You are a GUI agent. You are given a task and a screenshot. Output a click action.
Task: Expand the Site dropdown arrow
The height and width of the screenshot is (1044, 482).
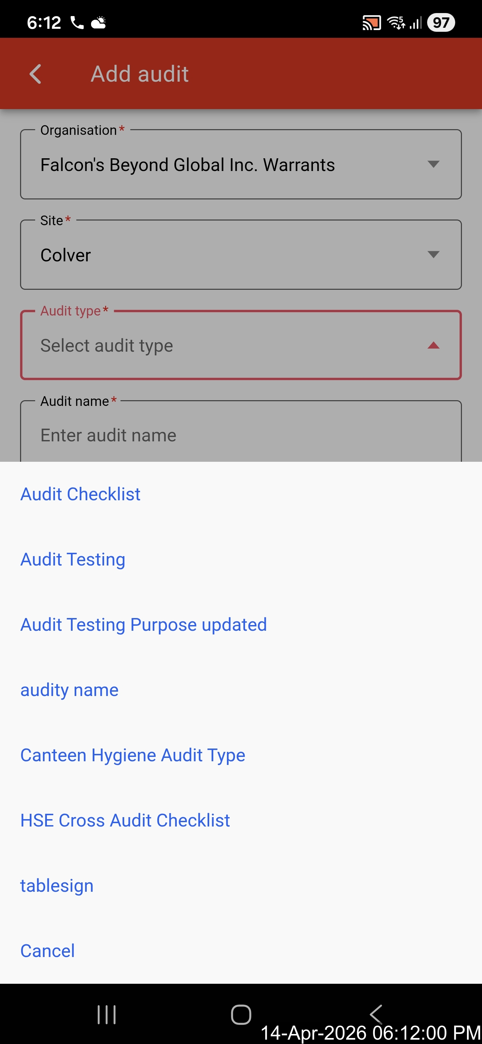(433, 255)
